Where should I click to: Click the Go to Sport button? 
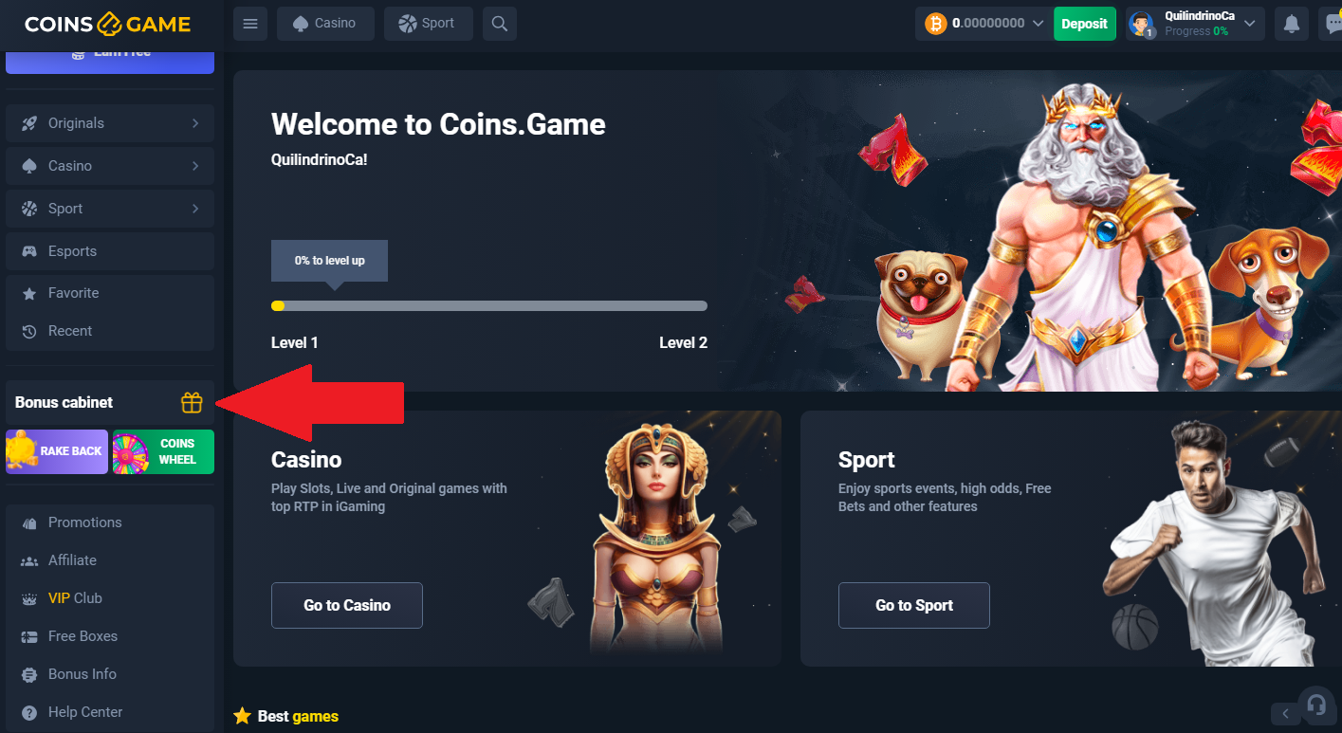[x=914, y=605]
